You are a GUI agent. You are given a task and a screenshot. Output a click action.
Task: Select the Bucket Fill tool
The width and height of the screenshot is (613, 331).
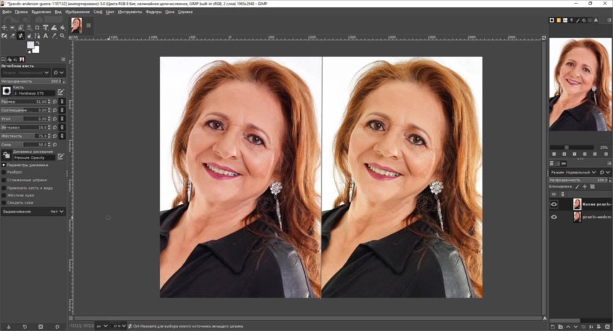tap(62, 28)
